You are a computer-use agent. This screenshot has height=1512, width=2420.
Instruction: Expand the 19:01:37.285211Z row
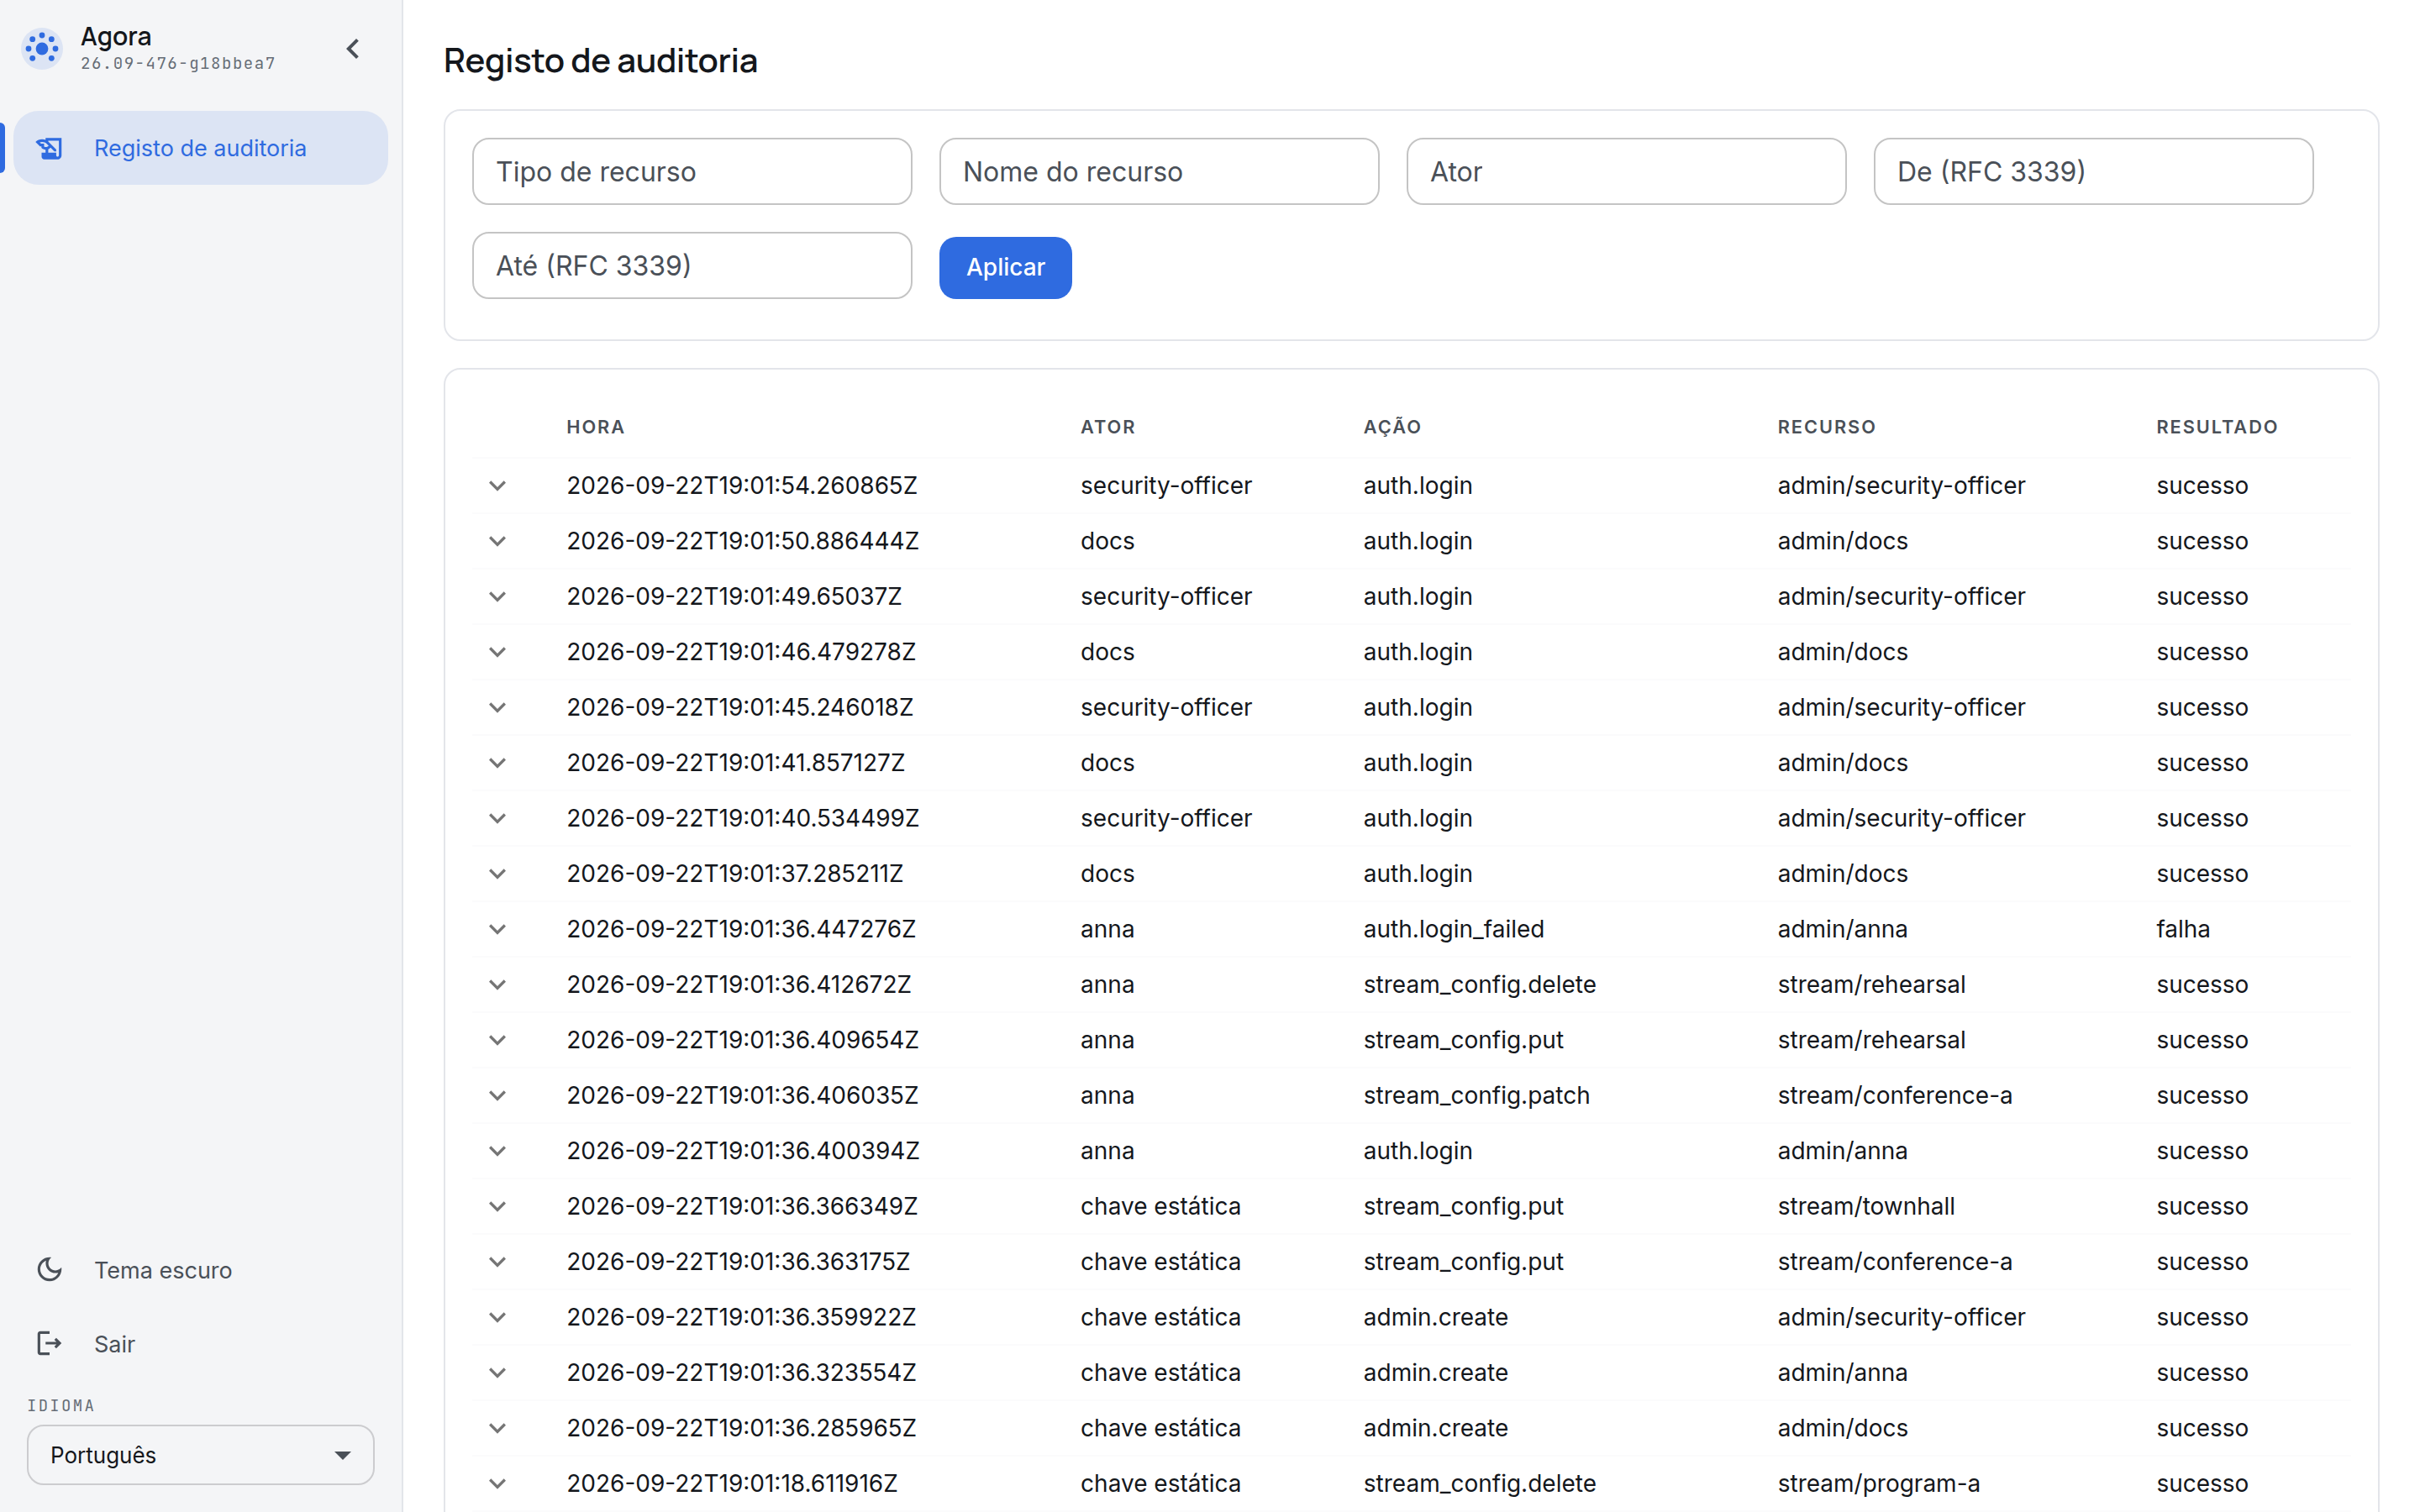coord(497,874)
